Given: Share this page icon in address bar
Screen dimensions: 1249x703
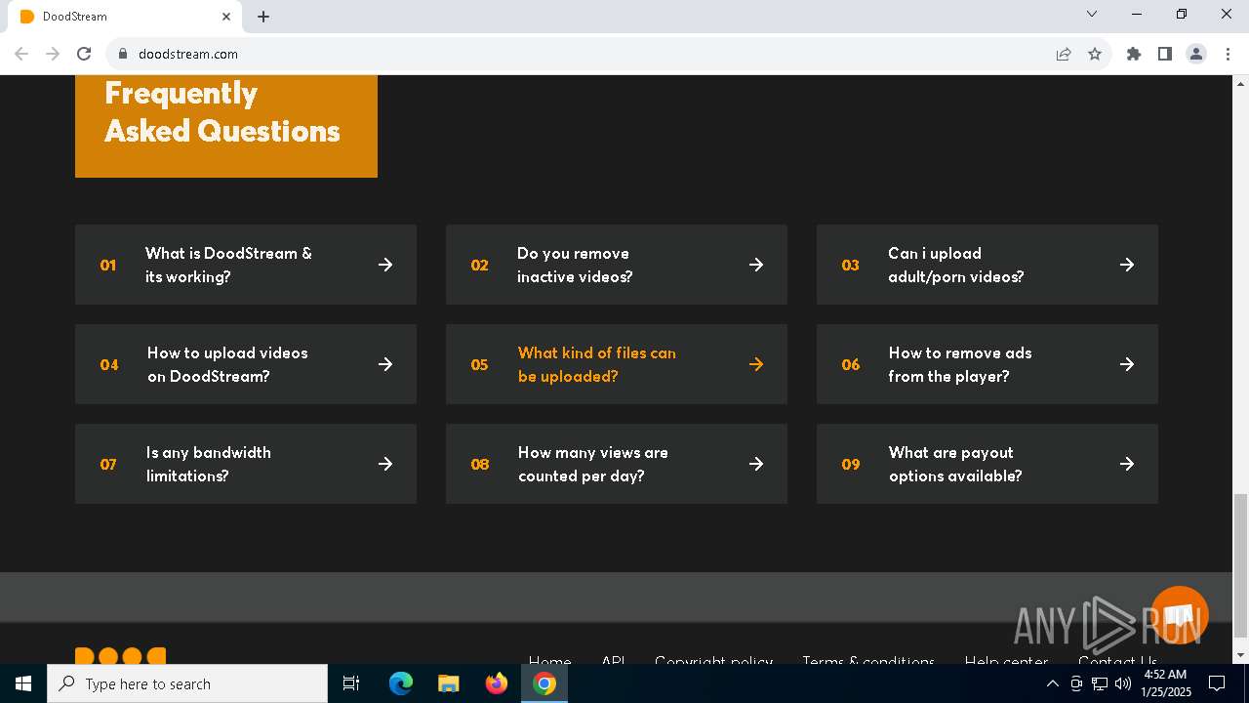Looking at the screenshot, I should click(1064, 54).
